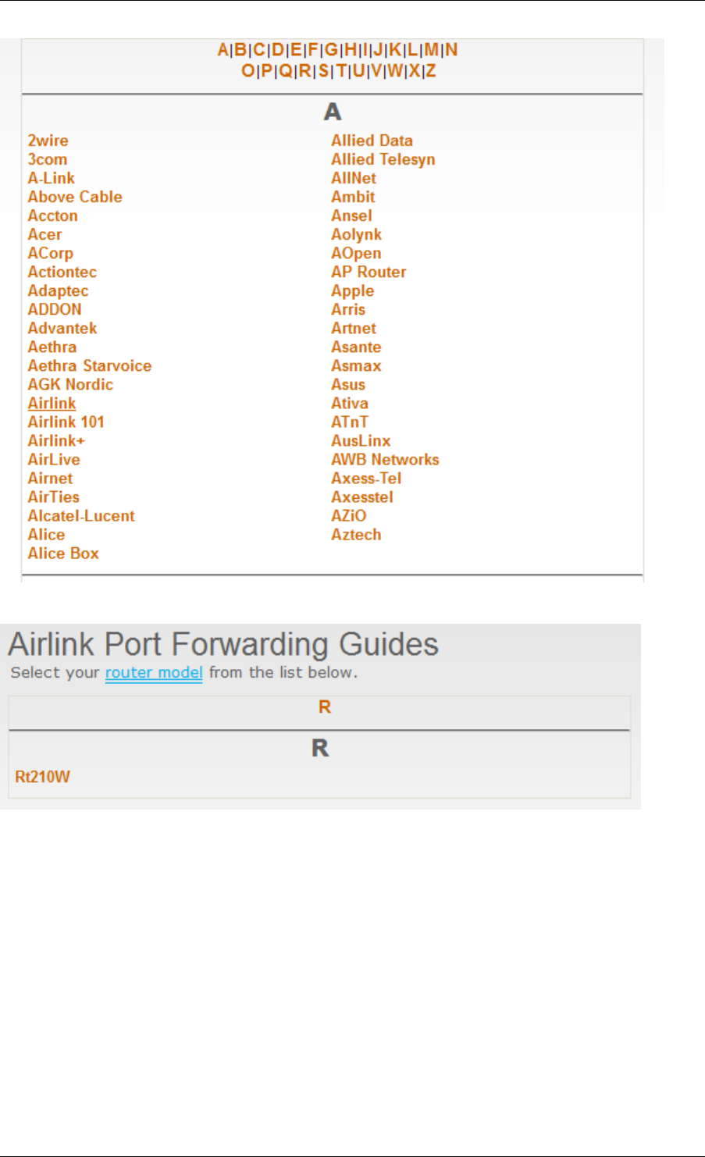
Task: Open the Allied Telesyn link
Action: click(383, 159)
